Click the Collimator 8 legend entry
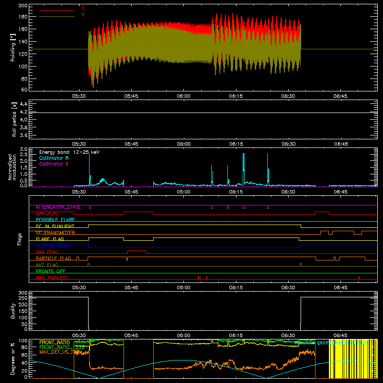The height and width of the screenshot is (383, 383). click(x=54, y=158)
